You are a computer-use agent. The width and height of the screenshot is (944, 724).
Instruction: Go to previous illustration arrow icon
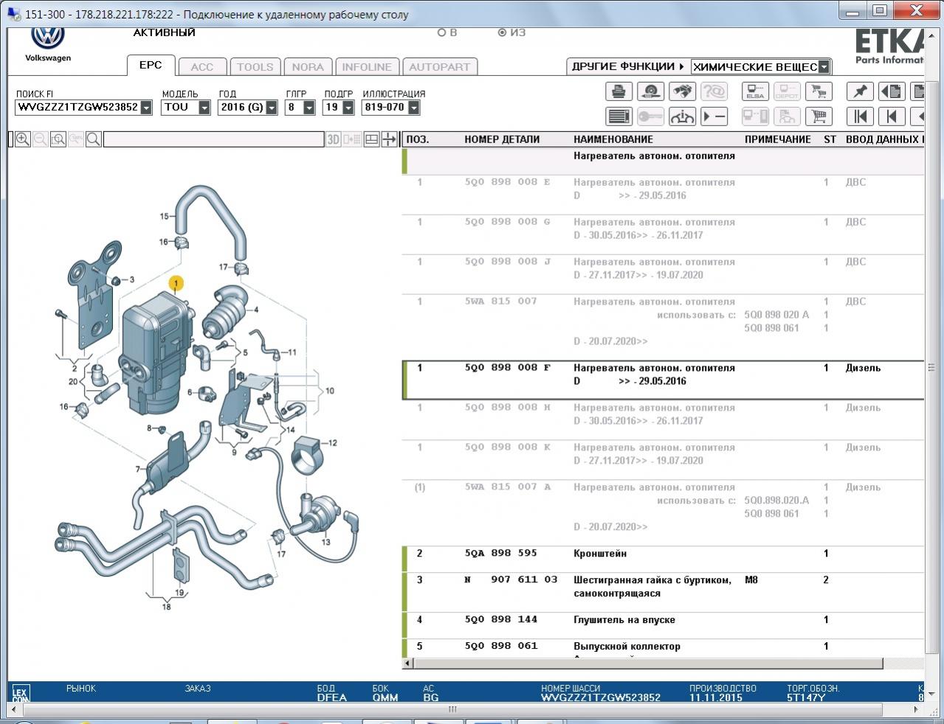coord(892,116)
